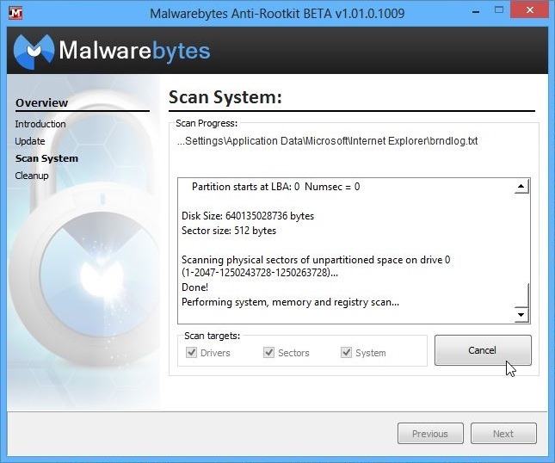Click 'Scanning physical sectors of unpartitioned space' line

[316, 266]
